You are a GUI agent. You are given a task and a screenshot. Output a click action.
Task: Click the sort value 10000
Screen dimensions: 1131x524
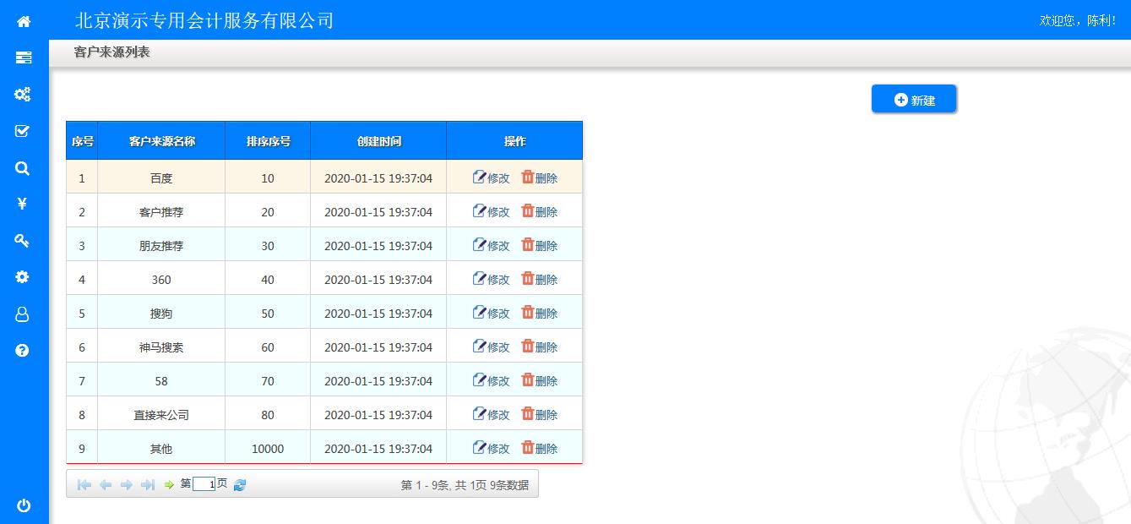coord(268,449)
